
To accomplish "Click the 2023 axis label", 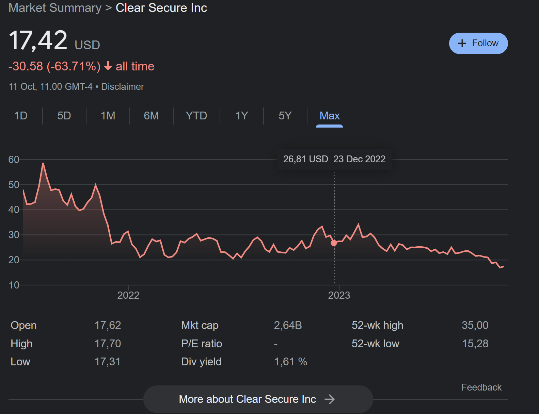I will (339, 295).
